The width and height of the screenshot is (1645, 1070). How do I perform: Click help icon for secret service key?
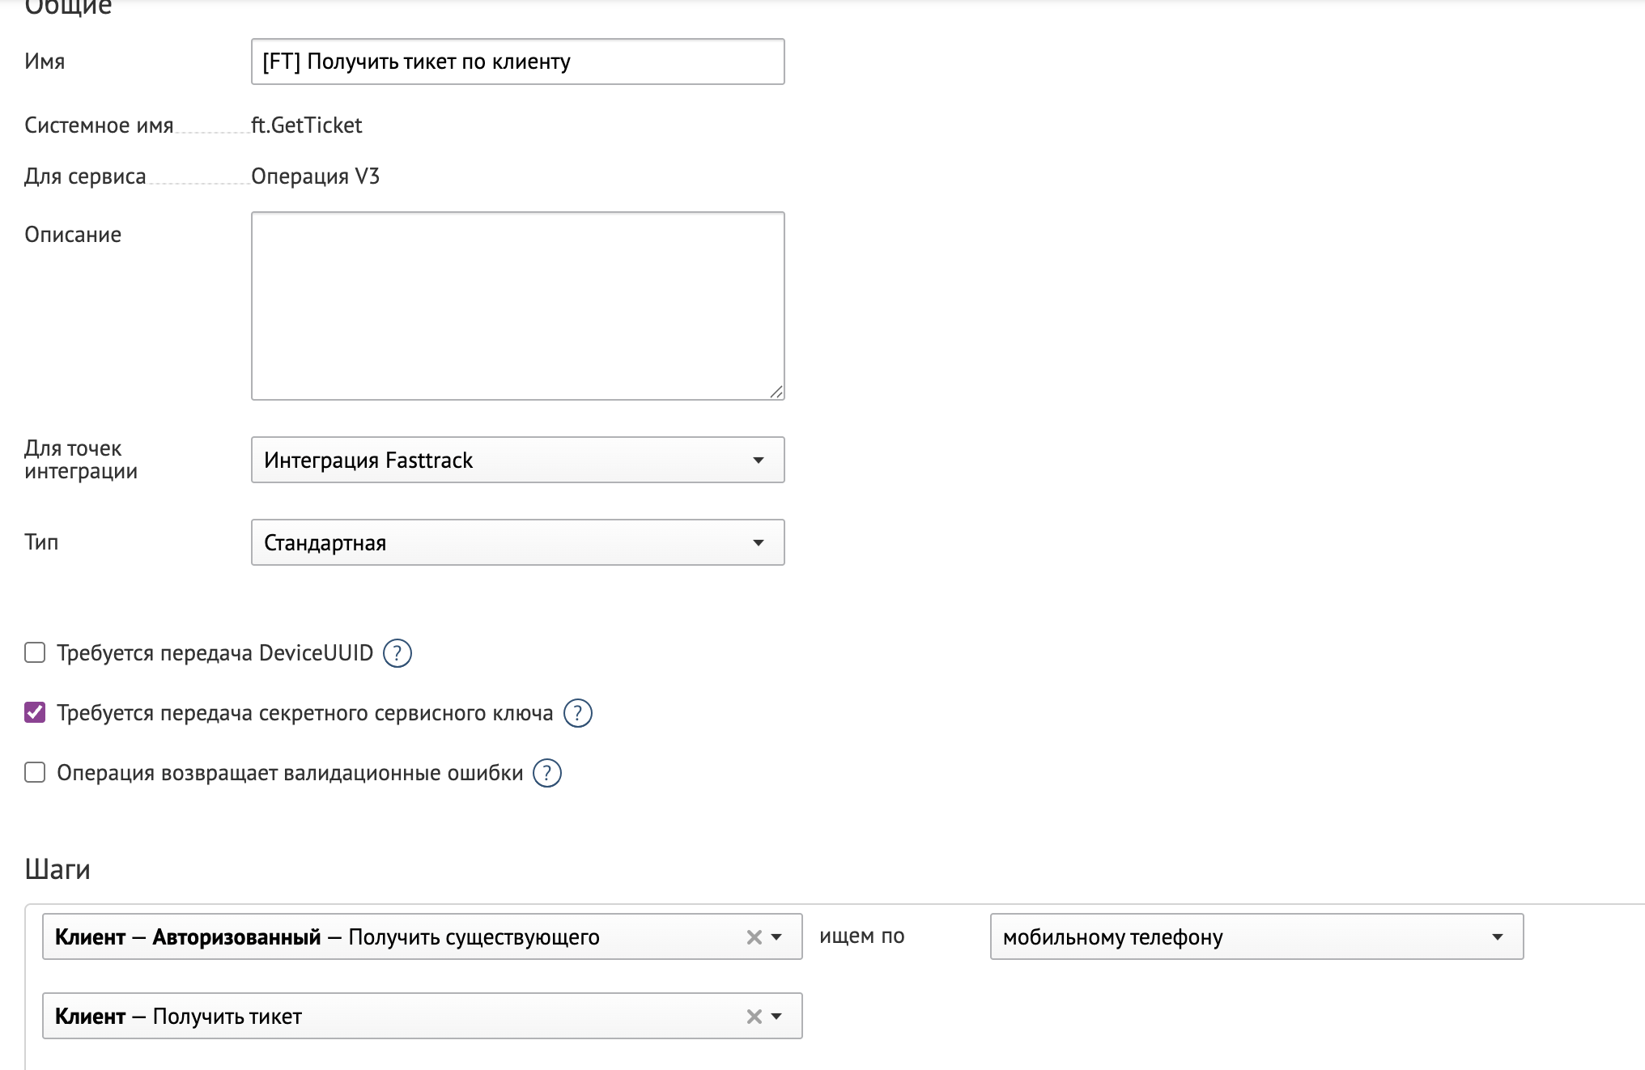577,713
